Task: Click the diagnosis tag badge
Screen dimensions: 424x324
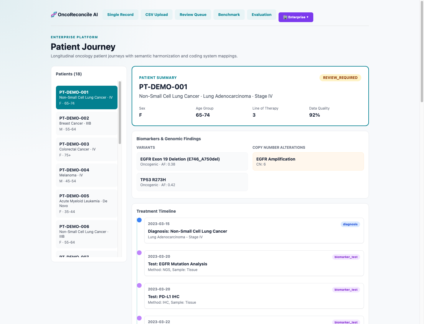Action: (350, 224)
